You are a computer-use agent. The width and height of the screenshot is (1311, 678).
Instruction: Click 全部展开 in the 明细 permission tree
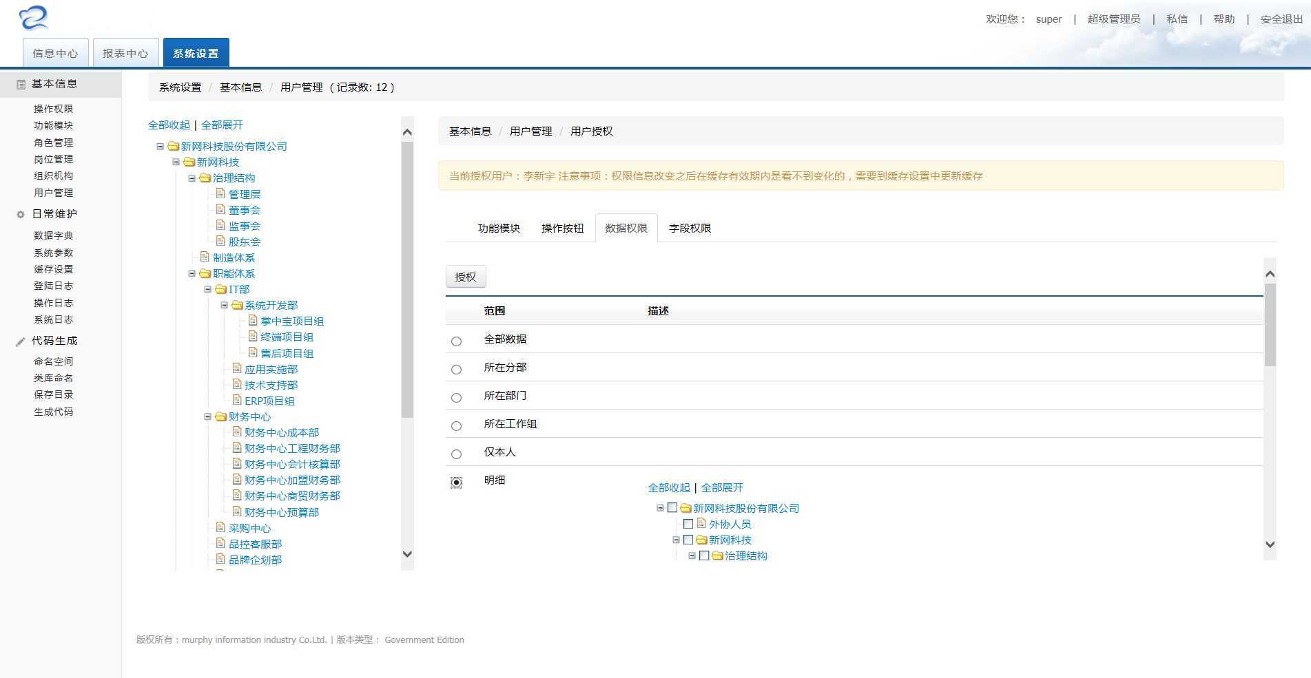(722, 487)
